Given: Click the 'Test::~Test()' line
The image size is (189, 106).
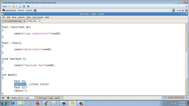Looking at the screenshot, I should click(12, 43).
